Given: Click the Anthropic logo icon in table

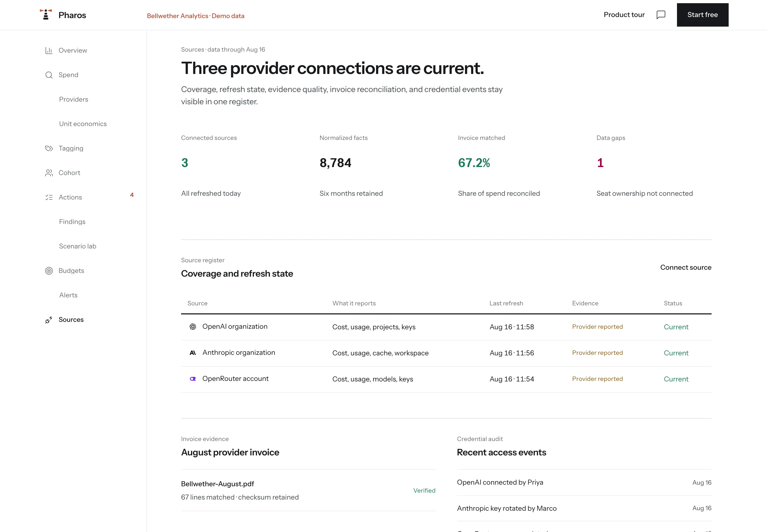Looking at the screenshot, I should pyautogui.click(x=193, y=353).
